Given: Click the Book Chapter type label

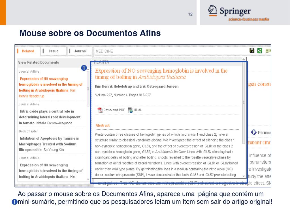Looking at the screenshot, I should (x=28, y=131).
